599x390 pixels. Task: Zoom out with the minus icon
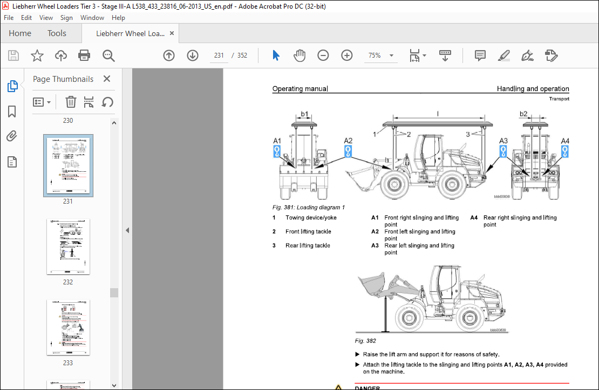(x=323, y=55)
